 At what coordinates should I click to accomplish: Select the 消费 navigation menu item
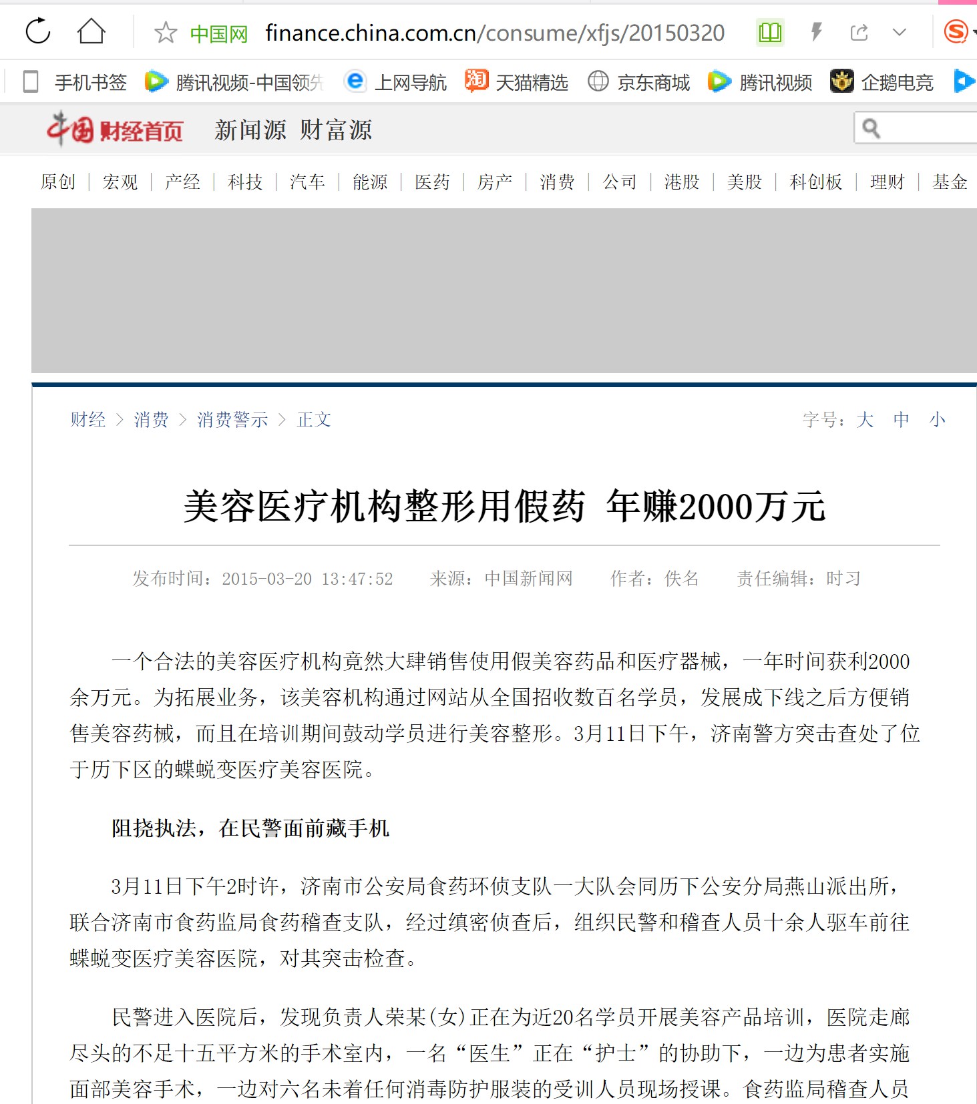557,182
